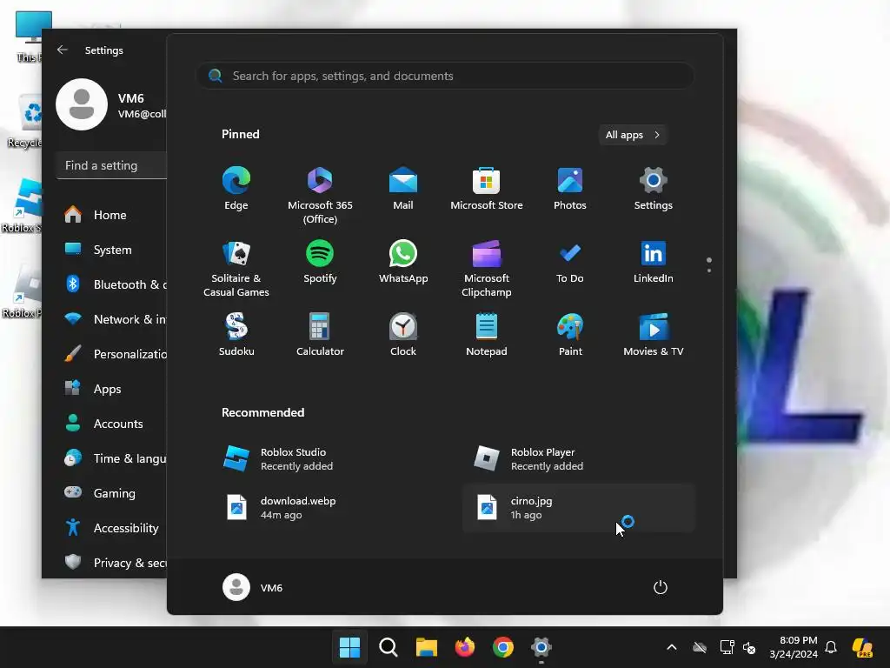Open the Paint app
The width and height of the screenshot is (890, 668).
tap(570, 335)
